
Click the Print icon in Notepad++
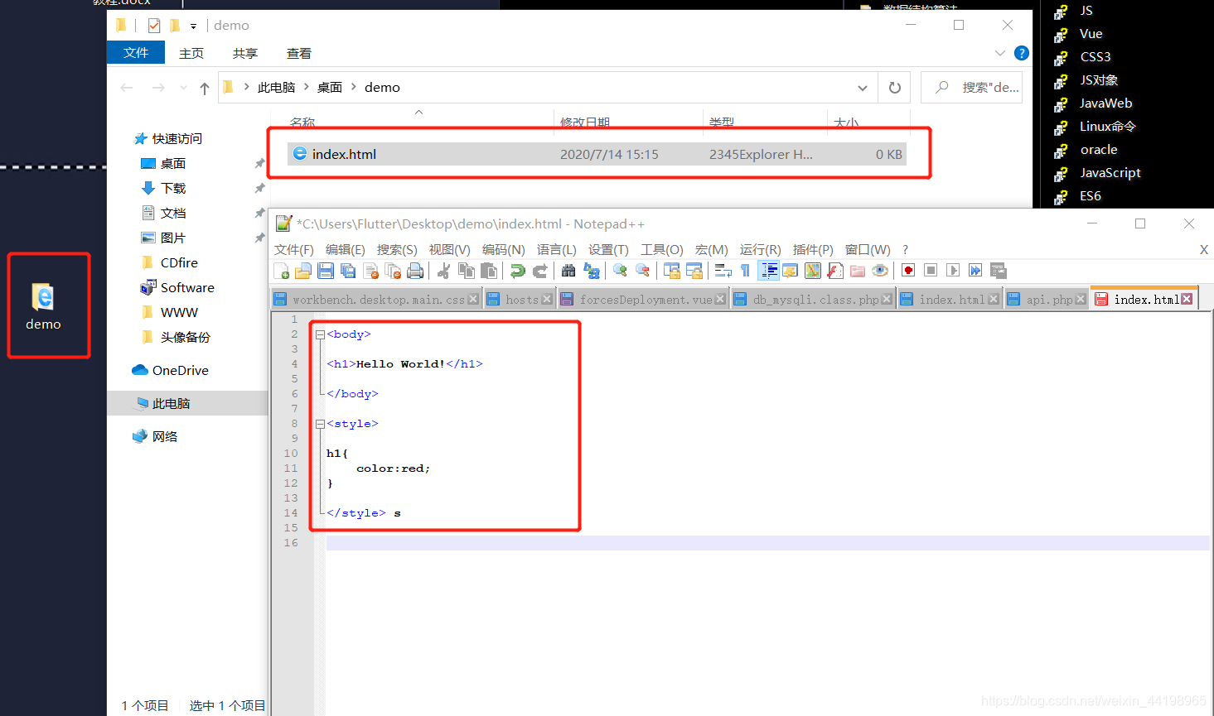click(x=414, y=270)
